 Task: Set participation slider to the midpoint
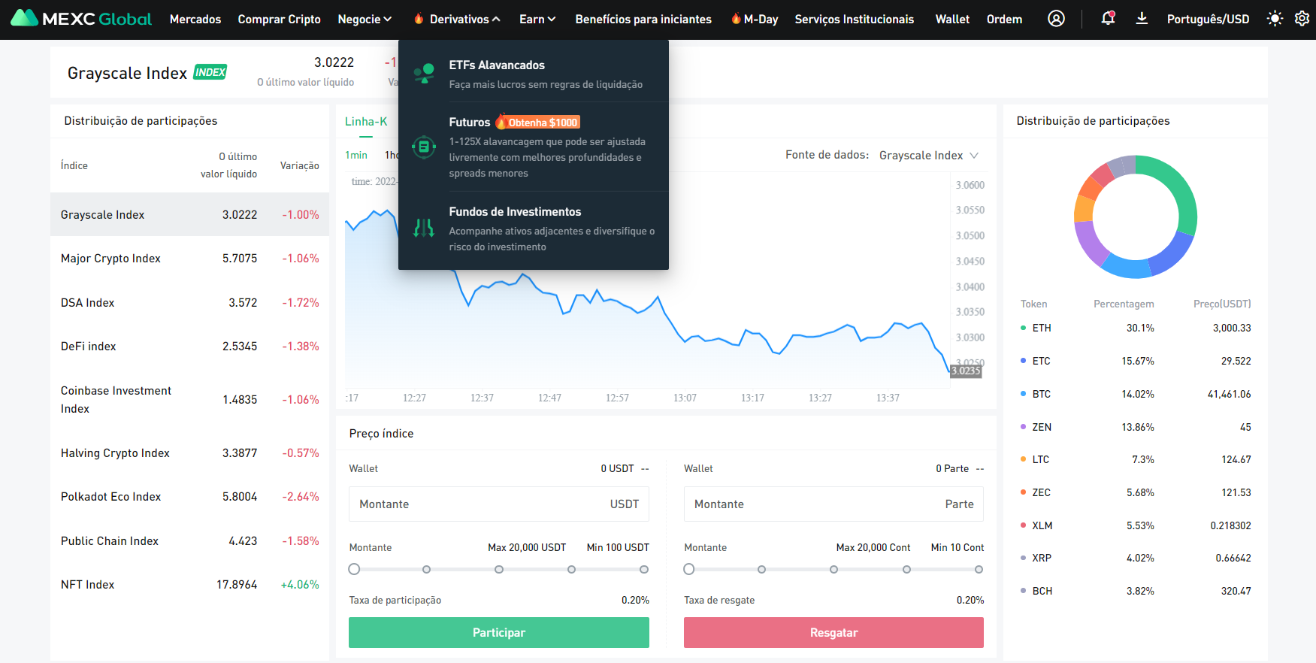pos(499,569)
